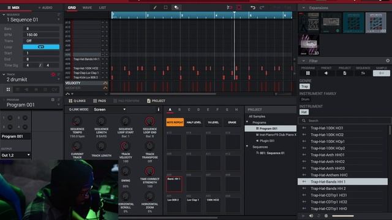This screenshot has width=392, height=220.
Task: Toggle the Drum instrument family tag
Action: [x=305, y=99]
